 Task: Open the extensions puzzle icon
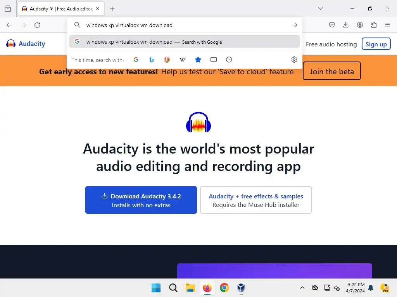click(x=374, y=25)
